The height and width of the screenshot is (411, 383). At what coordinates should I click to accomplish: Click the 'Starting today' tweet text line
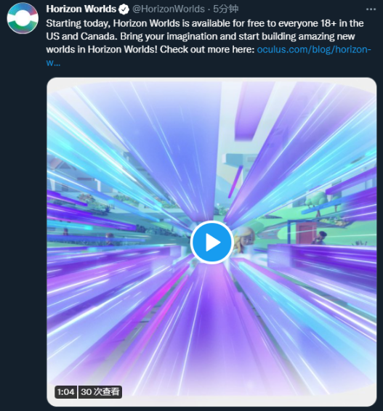tap(205, 23)
